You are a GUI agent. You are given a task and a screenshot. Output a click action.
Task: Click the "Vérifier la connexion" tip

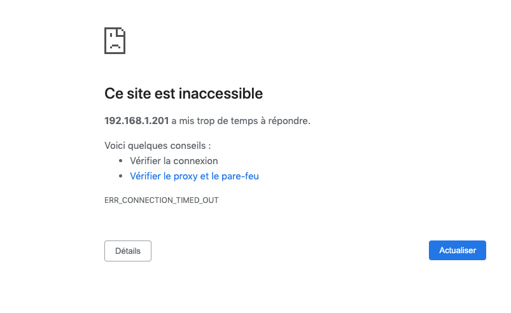coord(174,161)
